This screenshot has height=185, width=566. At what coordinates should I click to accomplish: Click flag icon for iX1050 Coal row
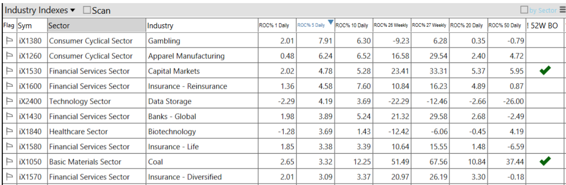9,162
